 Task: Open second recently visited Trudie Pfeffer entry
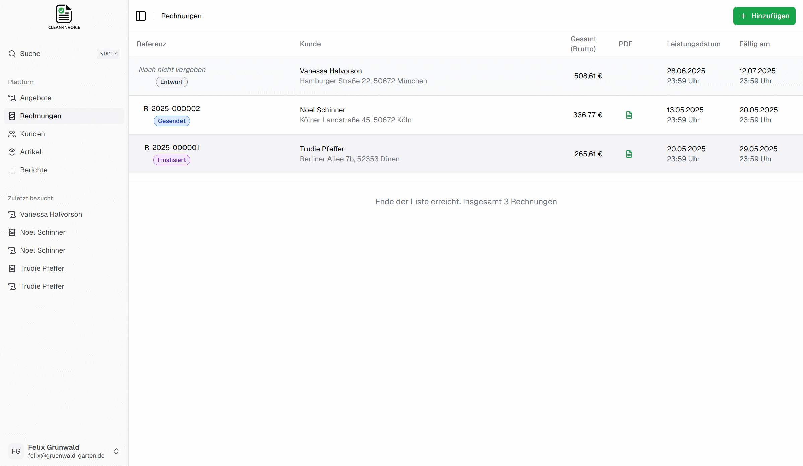64,286
